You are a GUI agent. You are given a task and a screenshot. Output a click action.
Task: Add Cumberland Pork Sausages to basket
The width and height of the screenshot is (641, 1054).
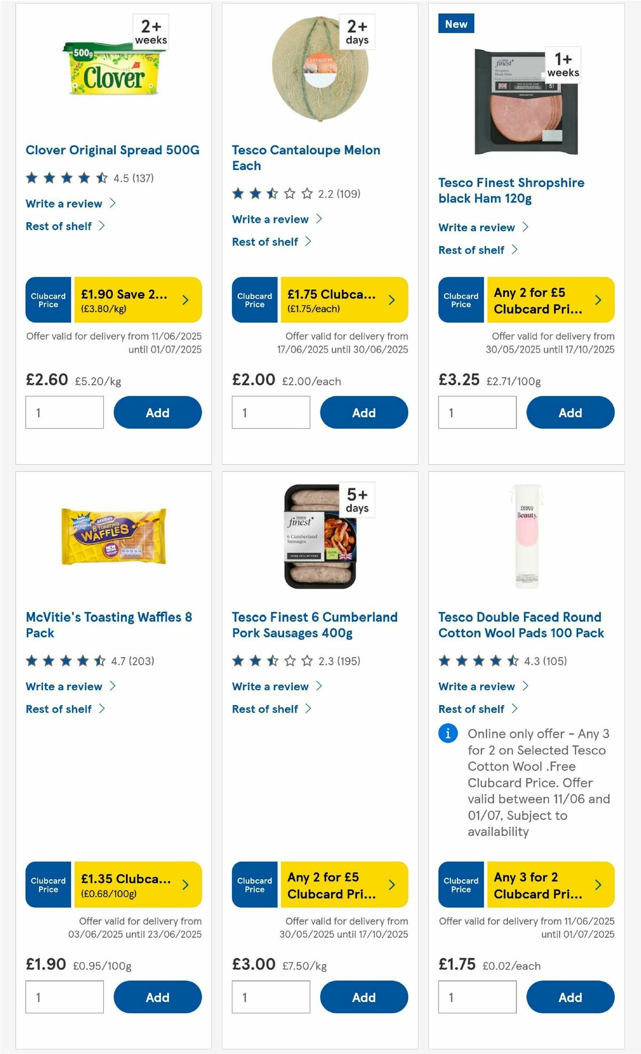pos(363,997)
